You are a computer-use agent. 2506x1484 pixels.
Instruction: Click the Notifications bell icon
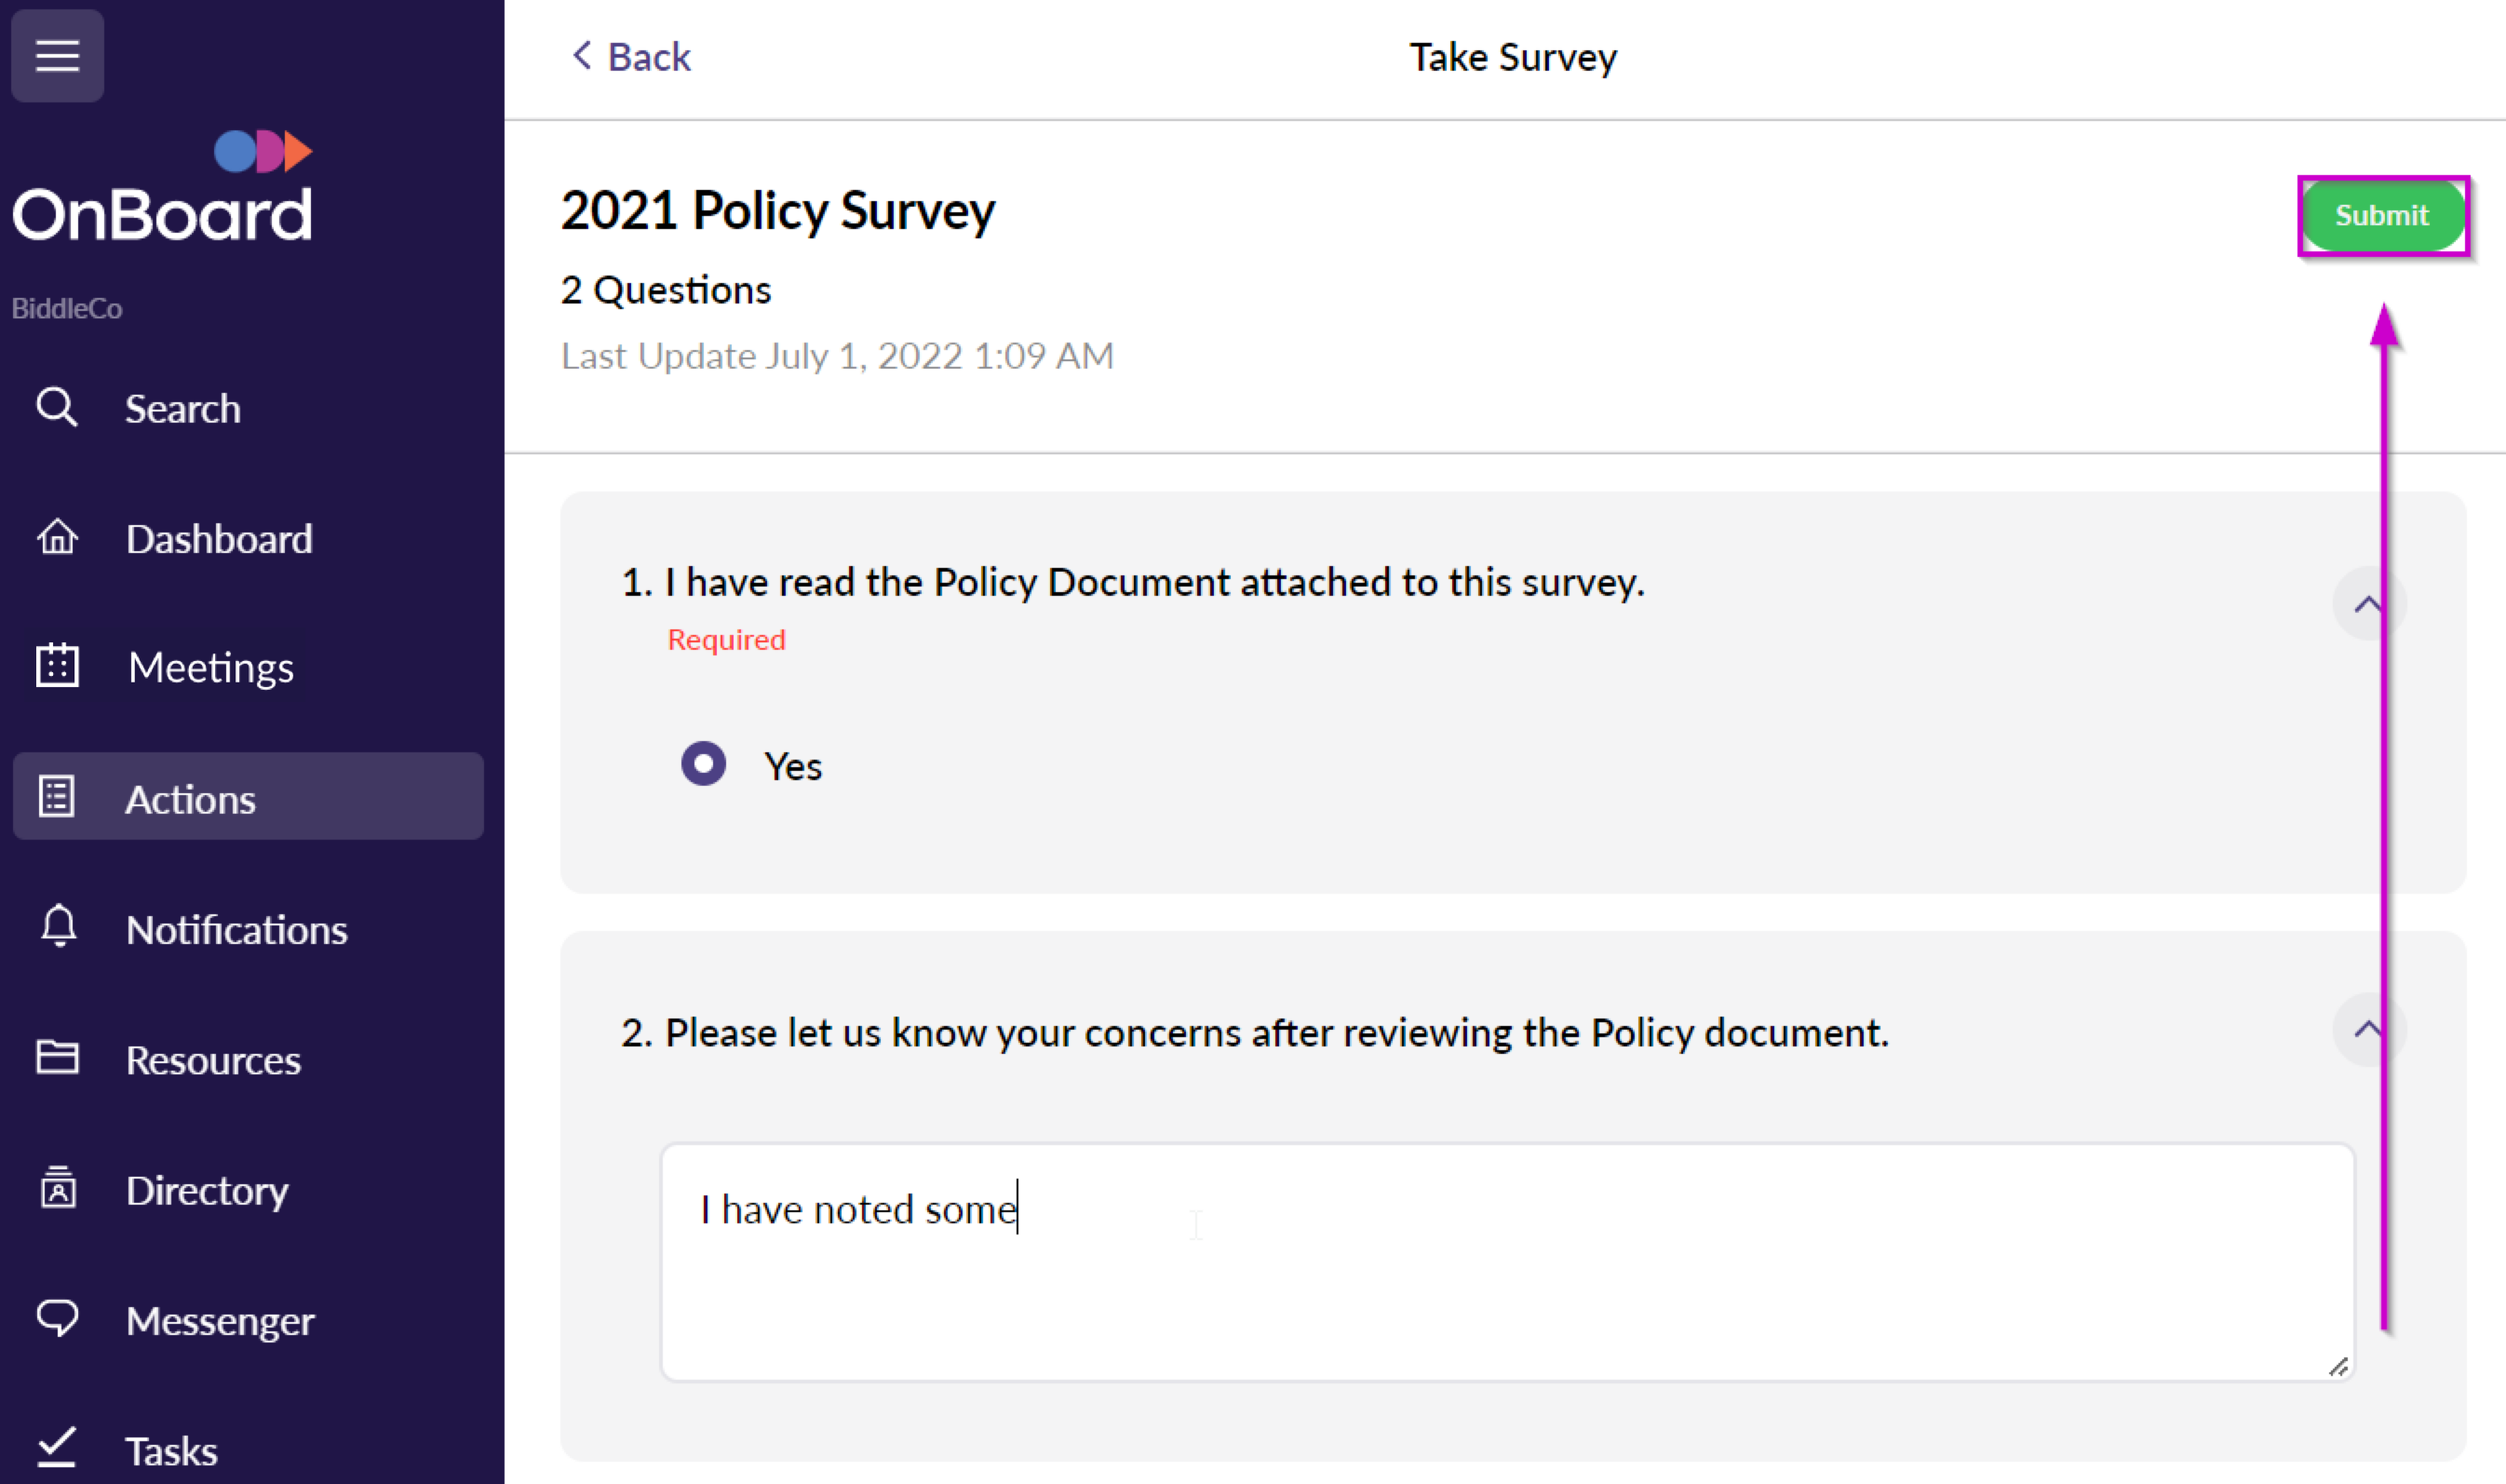click(58, 927)
